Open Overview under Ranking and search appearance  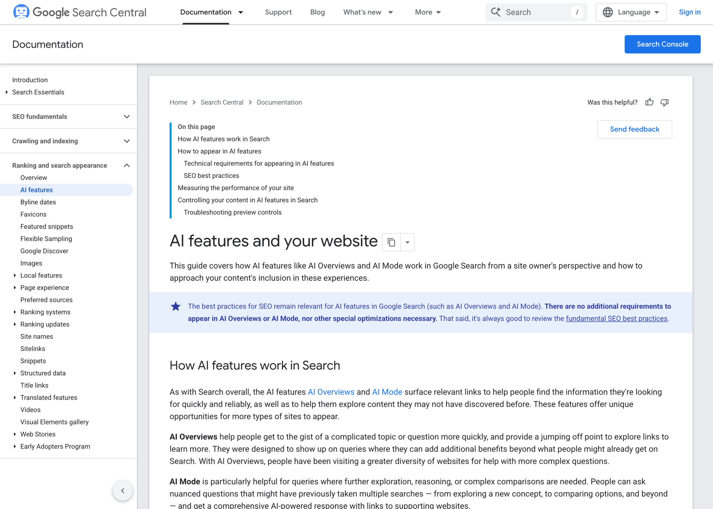point(34,178)
